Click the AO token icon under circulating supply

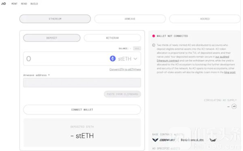[x=234, y=107]
